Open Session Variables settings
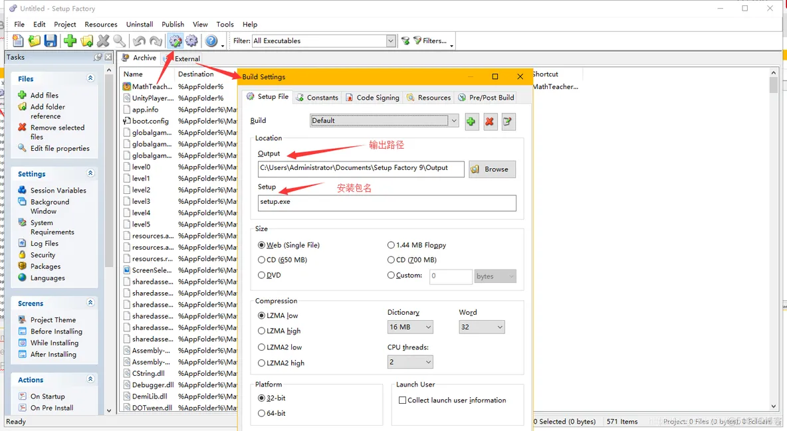 pyautogui.click(x=58, y=190)
